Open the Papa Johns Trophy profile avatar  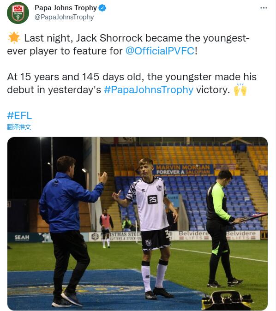pyautogui.click(x=18, y=13)
